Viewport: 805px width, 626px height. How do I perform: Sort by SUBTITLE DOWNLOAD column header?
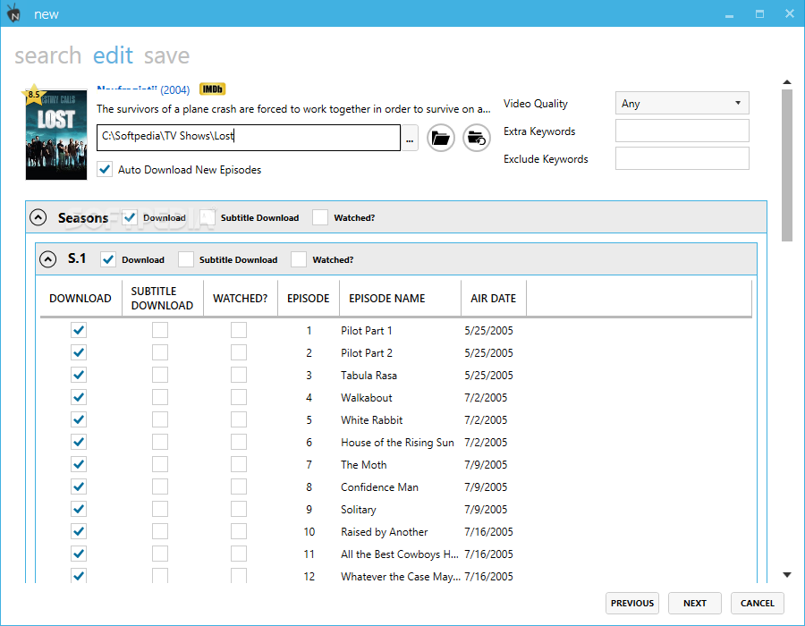[x=163, y=298]
